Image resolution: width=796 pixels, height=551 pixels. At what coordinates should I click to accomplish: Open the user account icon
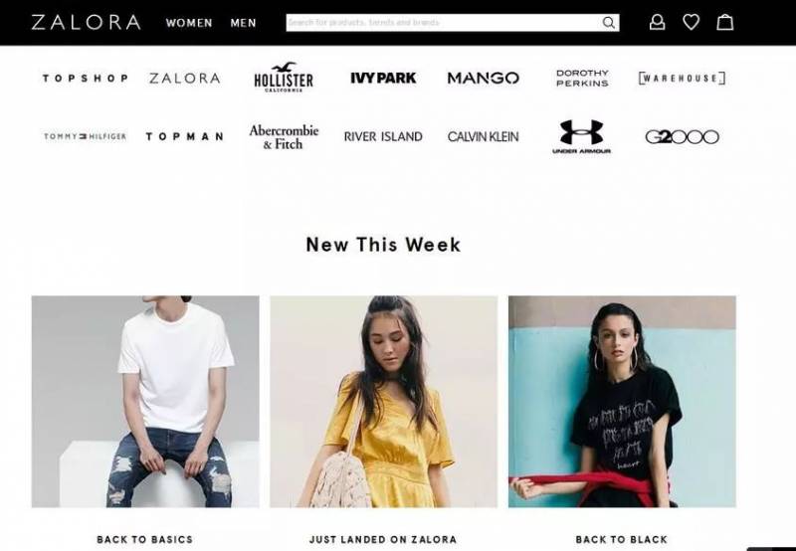657,22
